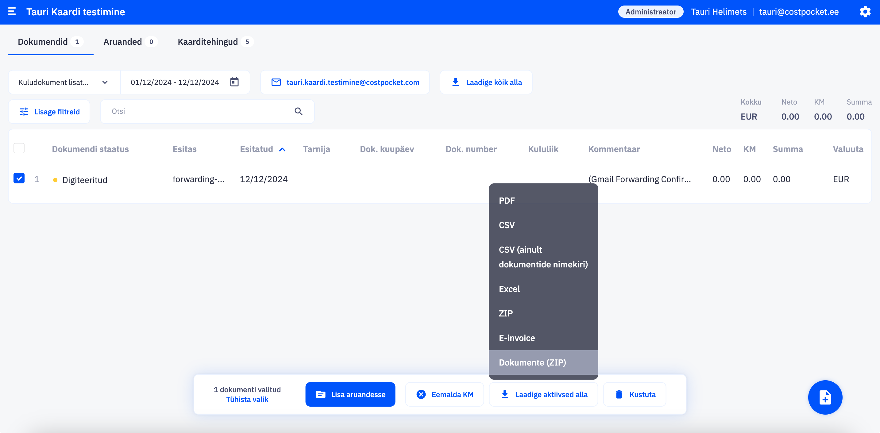This screenshot has height=433, width=880.
Task: Click the Valuuta column header
Action: coord(848,149)
